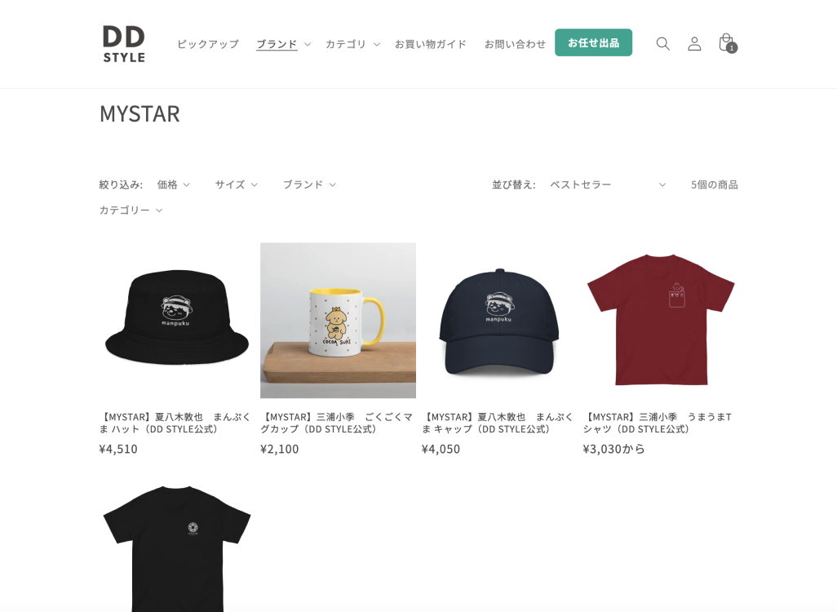The width and height of the screenshot is (837, 612).
Task: Select ピックアップ in the navigation
Action: [x=208, y=44]
